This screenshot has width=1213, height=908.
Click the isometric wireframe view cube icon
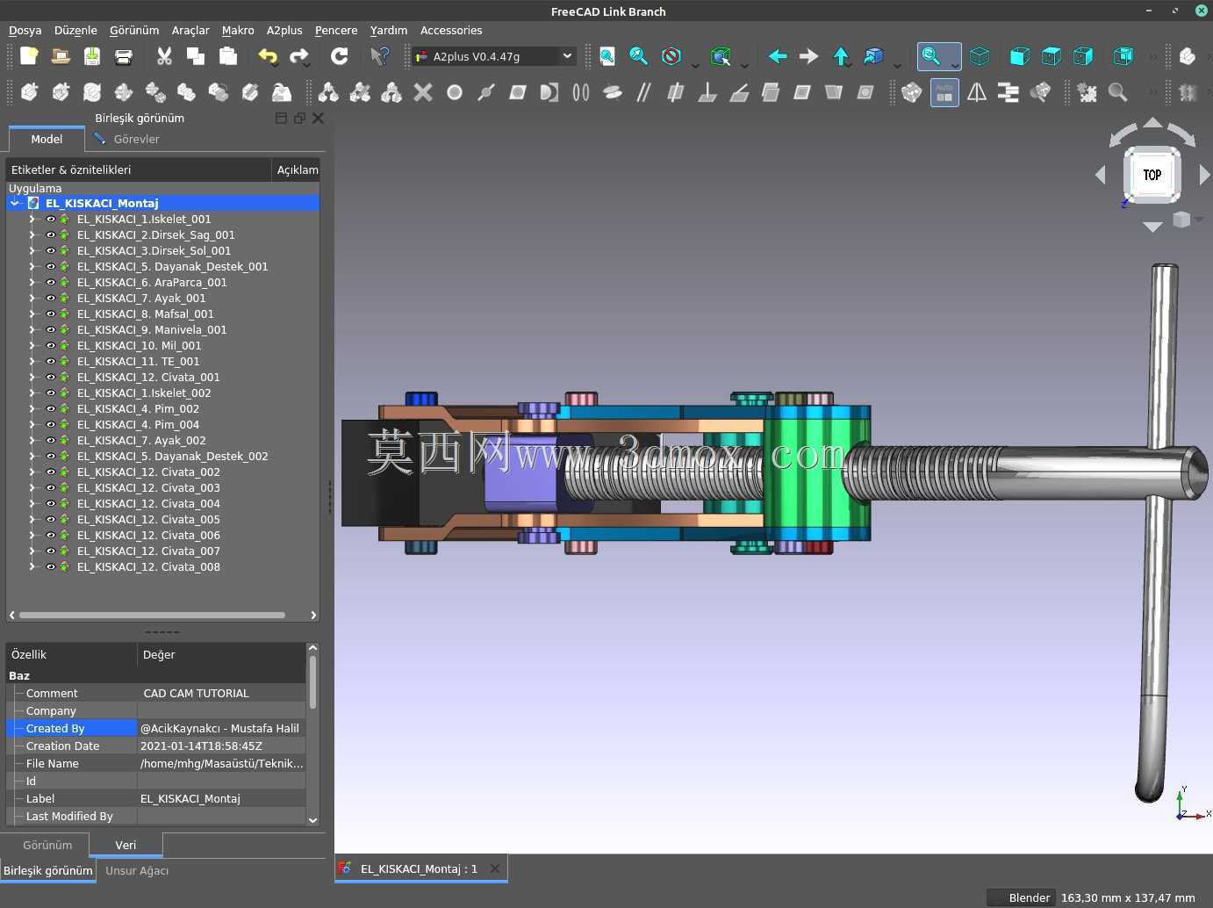pyautogui.click(x=980, y=56)
